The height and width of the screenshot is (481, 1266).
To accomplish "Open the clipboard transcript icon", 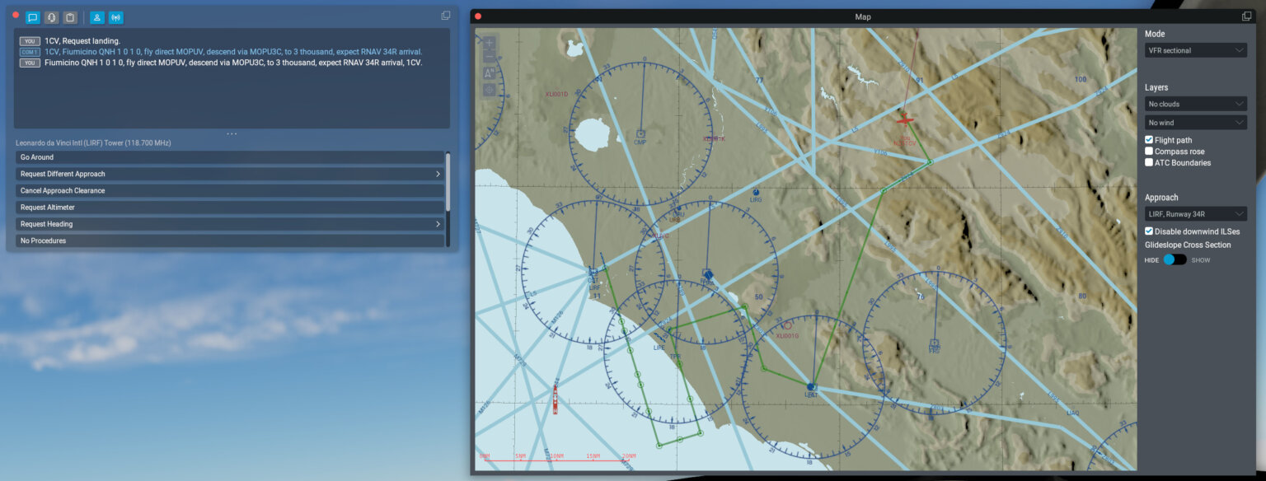I will coord(69,16).
